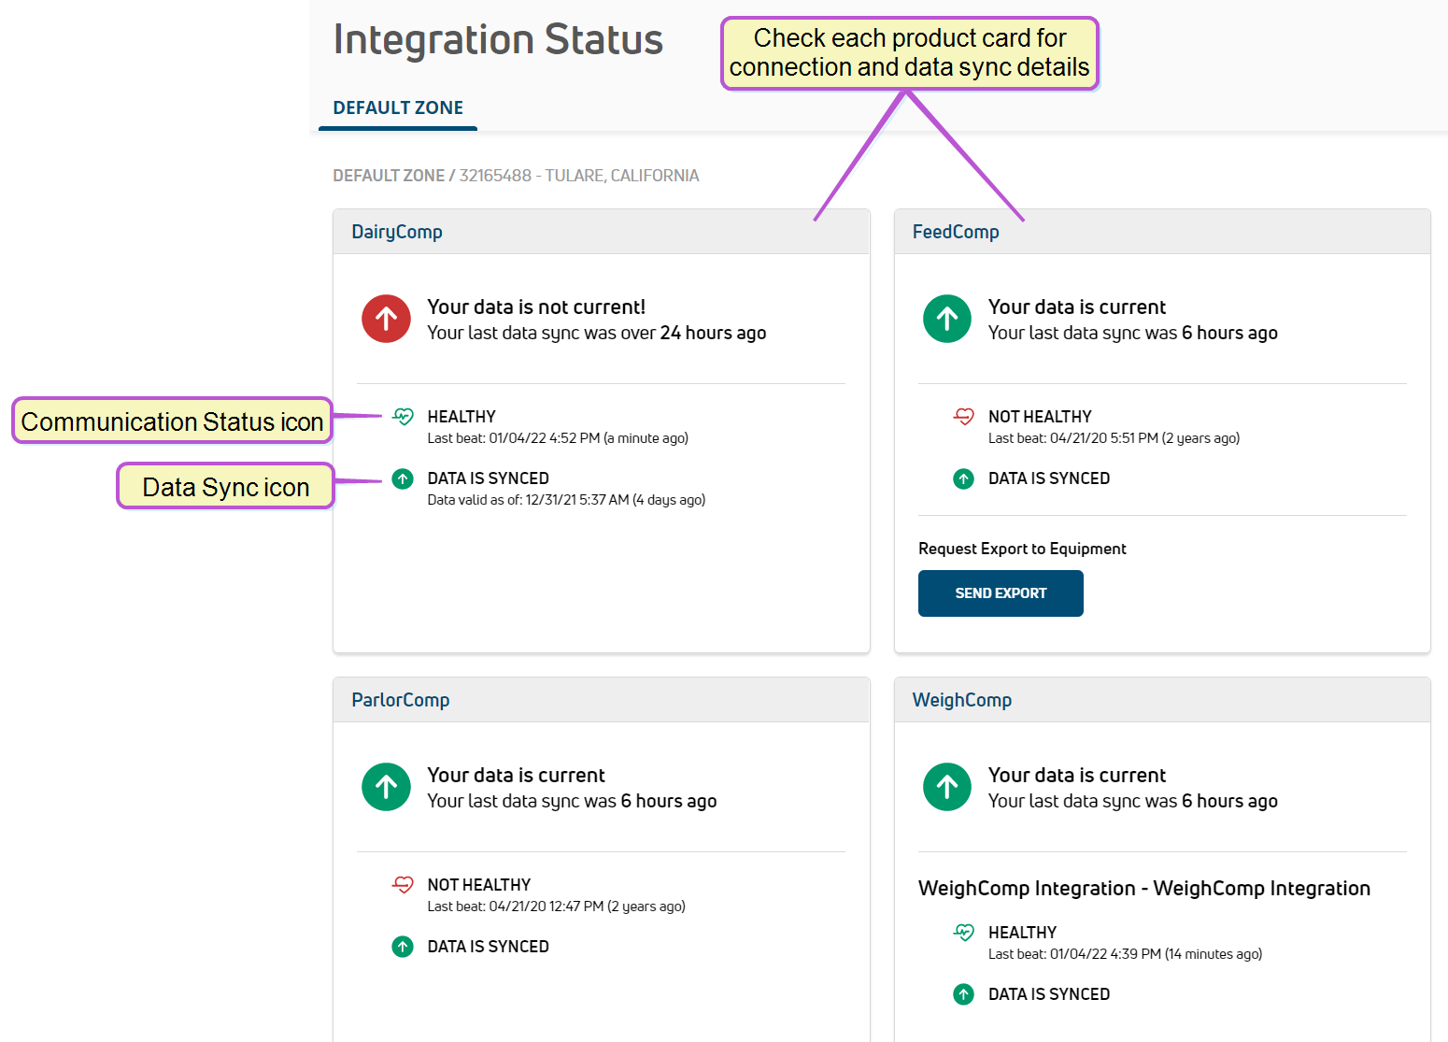Click 'Your data is not current!' text
The image size is (1448, 1042).
coord(536,307)
